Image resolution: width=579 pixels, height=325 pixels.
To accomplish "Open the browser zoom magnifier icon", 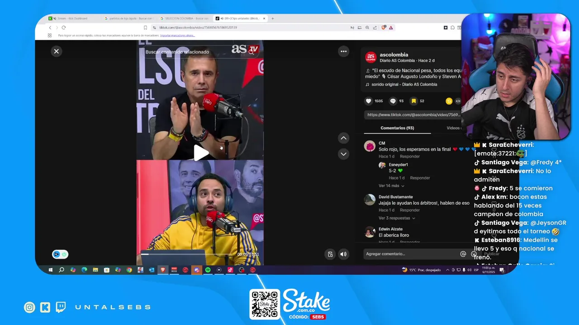I will [x=367, y=28].
